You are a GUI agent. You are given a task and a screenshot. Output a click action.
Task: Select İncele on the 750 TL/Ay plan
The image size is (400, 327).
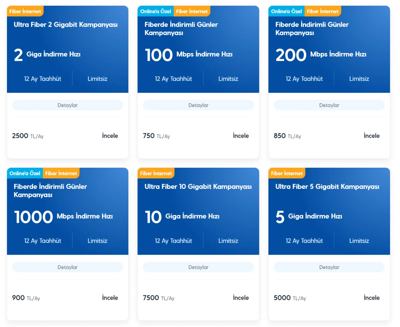(x=240, y=136)
